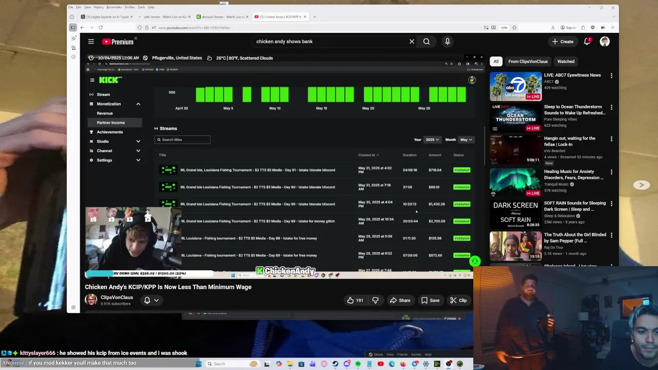Screen dimensions: 658x370
Task: Start a voice search with the microphone
Action: [447, 42]
